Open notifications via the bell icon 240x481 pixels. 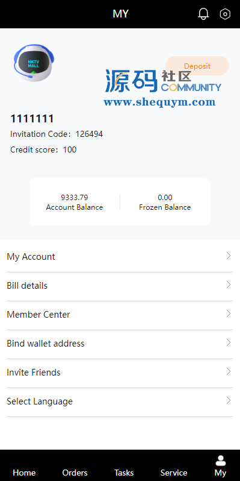click(x=203, y=14)
